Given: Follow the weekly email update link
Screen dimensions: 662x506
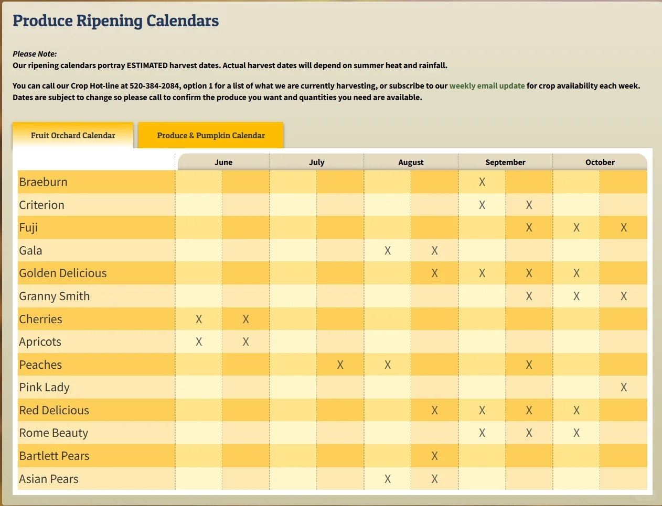Looking at the screenshot, I should [x=487, y=86].
